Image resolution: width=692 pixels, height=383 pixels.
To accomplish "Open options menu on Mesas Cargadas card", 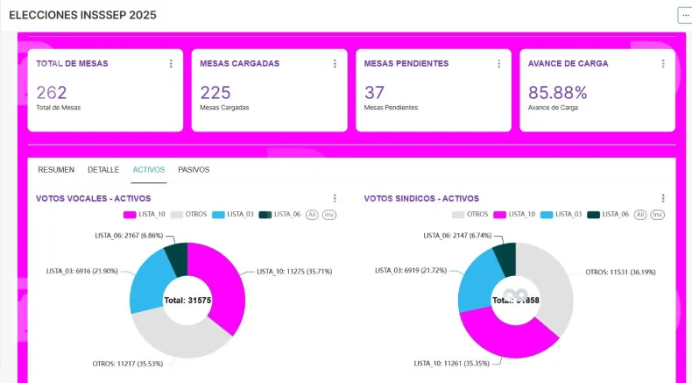I will click(335, 64).
